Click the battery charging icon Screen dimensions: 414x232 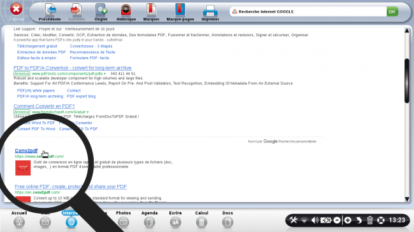326,220
